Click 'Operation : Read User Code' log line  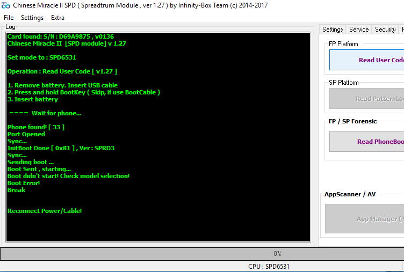tap(62, 71)
